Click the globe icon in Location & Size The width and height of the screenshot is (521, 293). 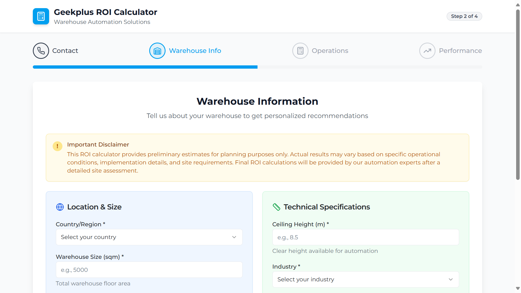pos(60,207)
